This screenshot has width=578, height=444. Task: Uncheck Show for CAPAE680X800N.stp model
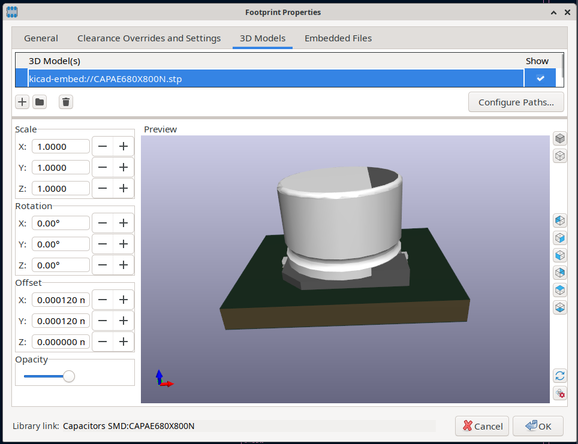(x=540, y=78)
